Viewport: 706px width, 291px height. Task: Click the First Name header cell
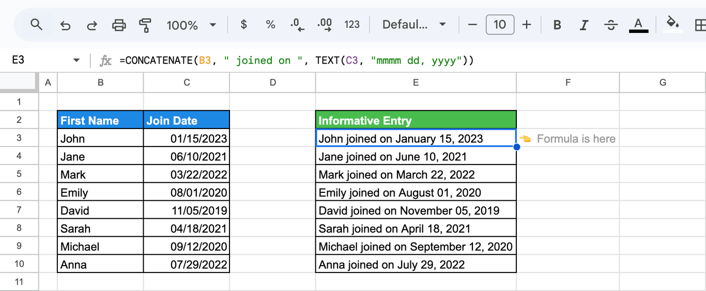pyautogui.click(x=100, y=120)
